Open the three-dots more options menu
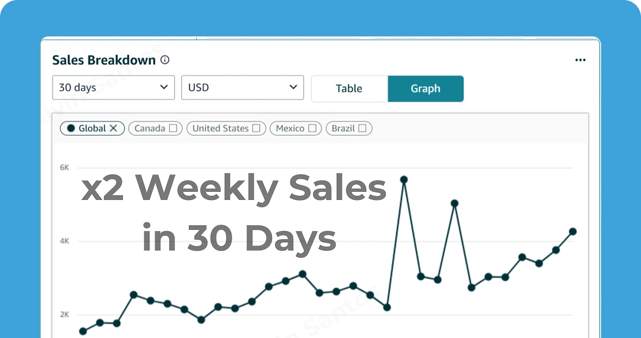The image size is (641, 338). [580, 60]
